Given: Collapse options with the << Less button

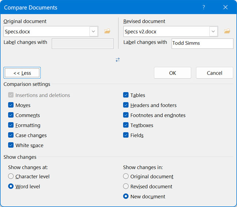Looking at the screenshot, I should [x=22, y=73].
